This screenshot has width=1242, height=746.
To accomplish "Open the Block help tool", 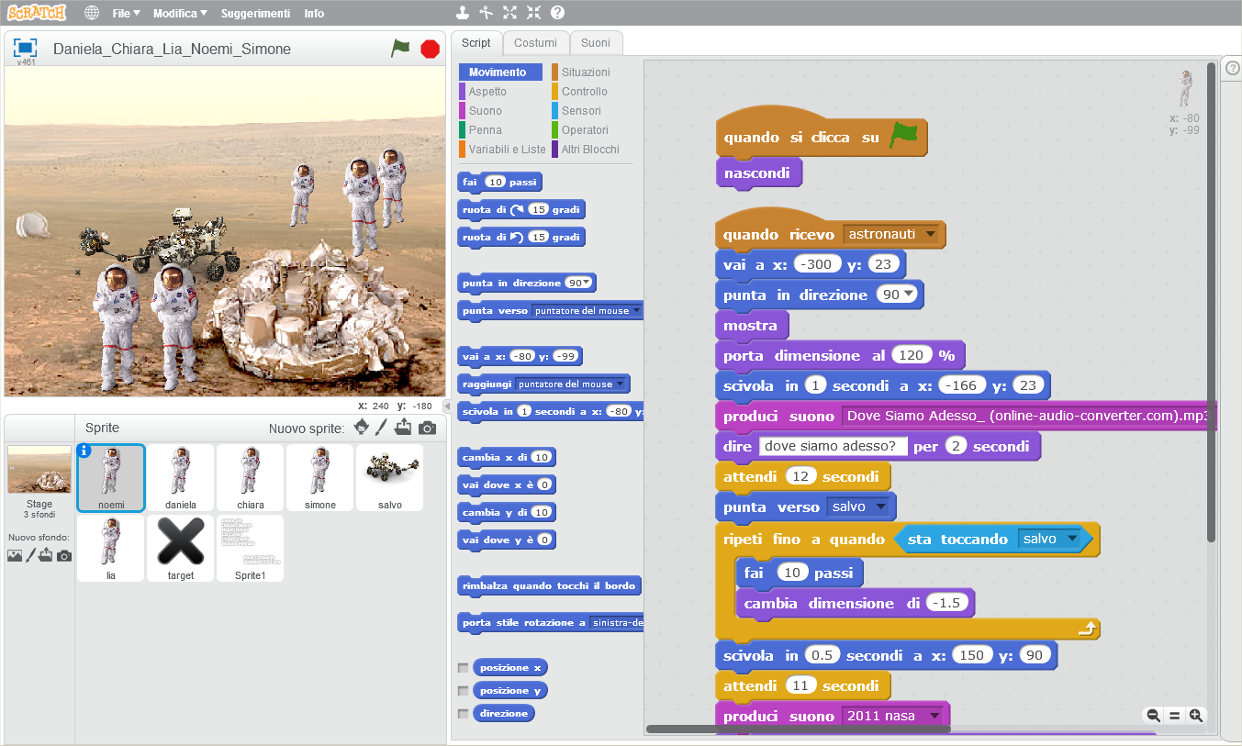I will click(555, 13).
